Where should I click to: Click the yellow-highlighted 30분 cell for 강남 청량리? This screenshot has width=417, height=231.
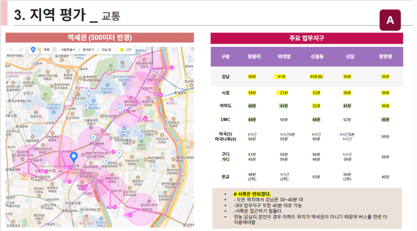(252, 77)
